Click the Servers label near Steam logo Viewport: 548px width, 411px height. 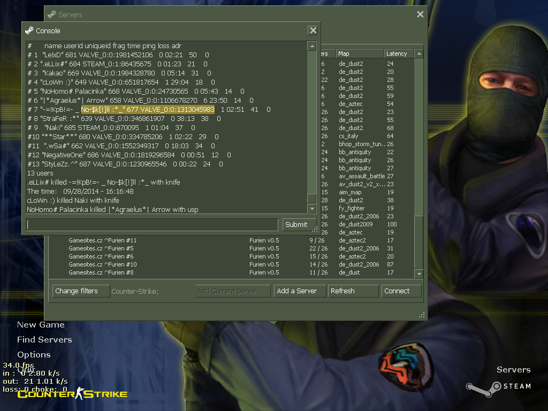pyautogui.click(x=513, y=370)
